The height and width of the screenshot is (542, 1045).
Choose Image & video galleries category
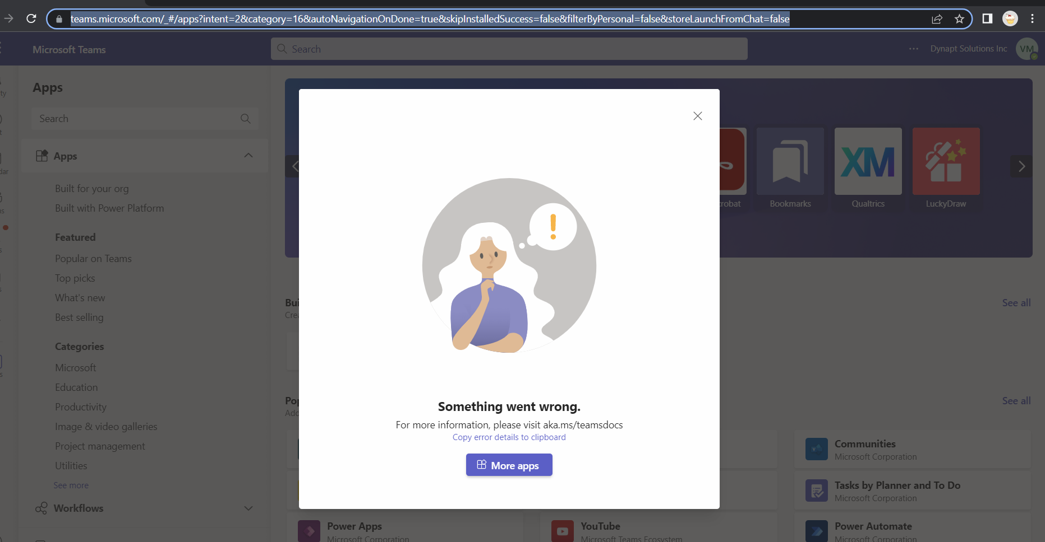point(106,427)
